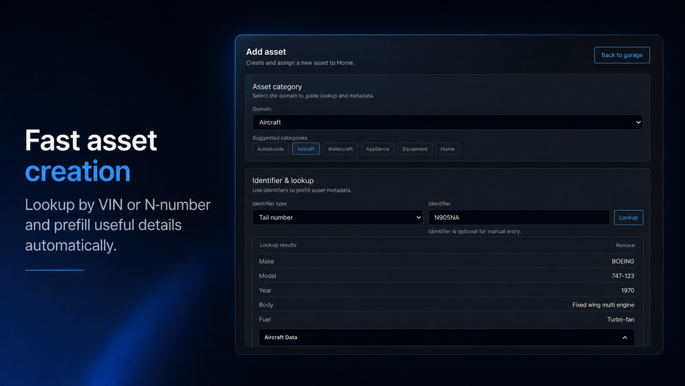The image size is (685, 386).
Task: Click the Body row label
Action: [x=266, y=305]
